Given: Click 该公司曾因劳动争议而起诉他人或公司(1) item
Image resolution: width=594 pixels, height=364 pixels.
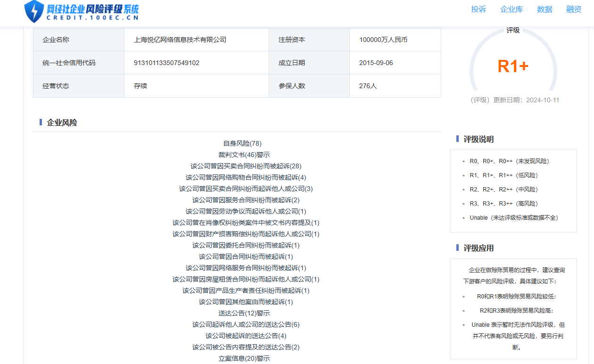Looking at the screenshot, I should pos(246,211).
